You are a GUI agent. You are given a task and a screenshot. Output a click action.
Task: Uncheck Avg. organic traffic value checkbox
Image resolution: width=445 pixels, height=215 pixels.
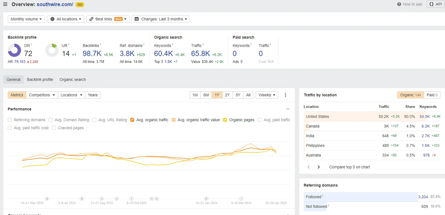pyautogui.click(x=174, y=120)
